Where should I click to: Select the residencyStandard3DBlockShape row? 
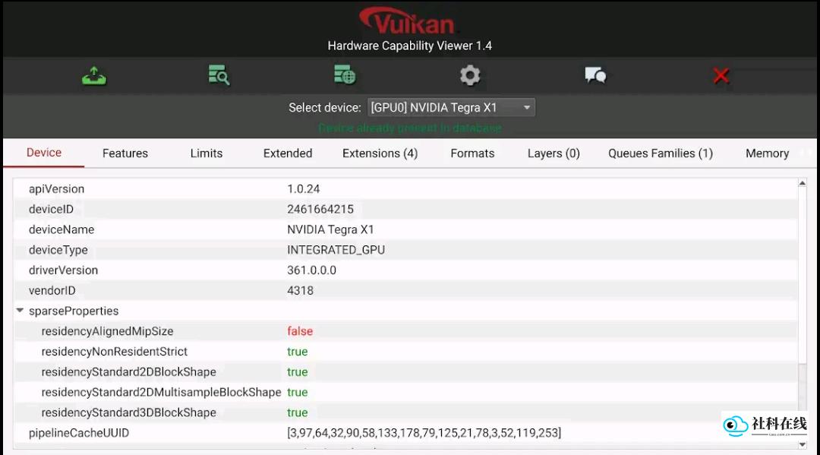pos(405,412)
